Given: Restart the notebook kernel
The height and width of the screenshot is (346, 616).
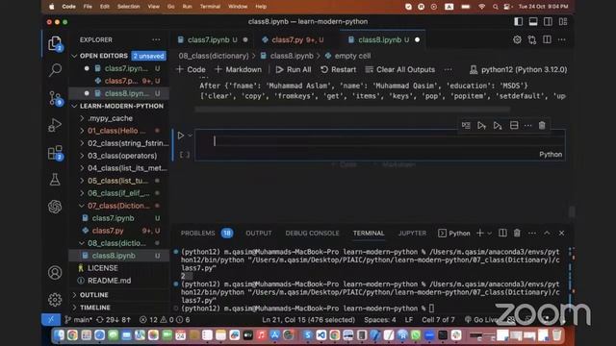Looking at the screenshot, I should tap(338, 69).
